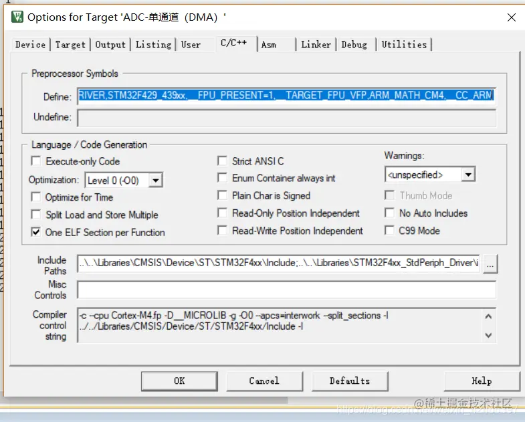Click the Undefine input field

(286, 118)
